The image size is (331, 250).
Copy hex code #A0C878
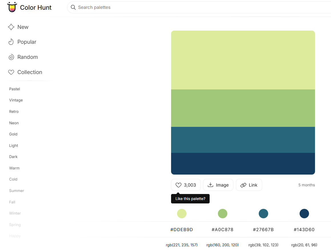point(222,229)
